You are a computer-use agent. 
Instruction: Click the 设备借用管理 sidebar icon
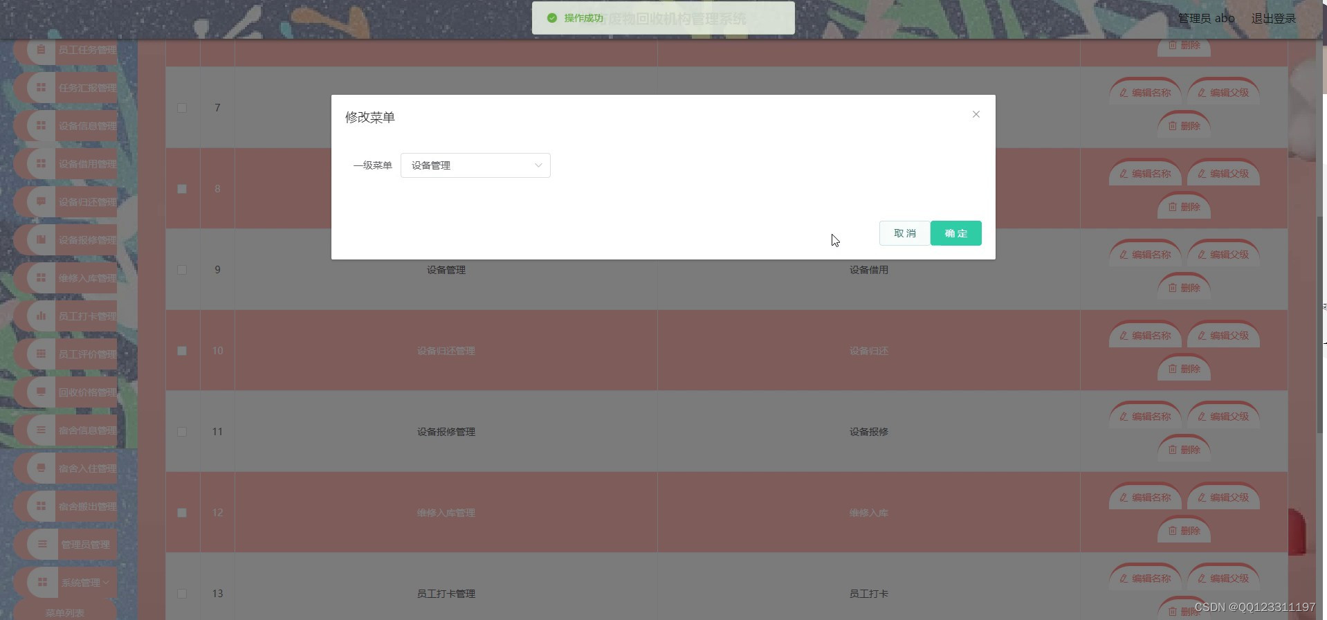point(42,164)
